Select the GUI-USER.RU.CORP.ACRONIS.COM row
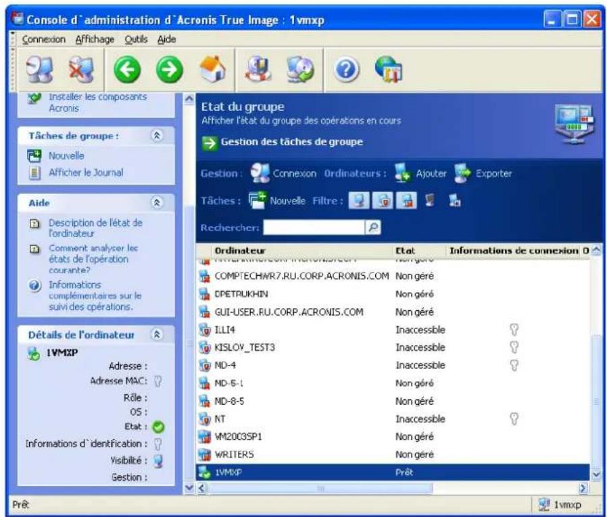 [393, 312]
